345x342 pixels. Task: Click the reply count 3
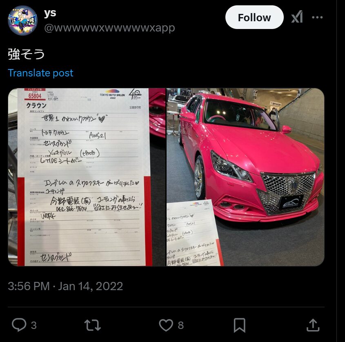coord(33,325)
